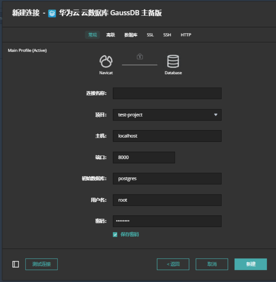This screenshot has width=276, height=282.
Task: Switch to the HTTP tab
Action: (x=186, y=35)
